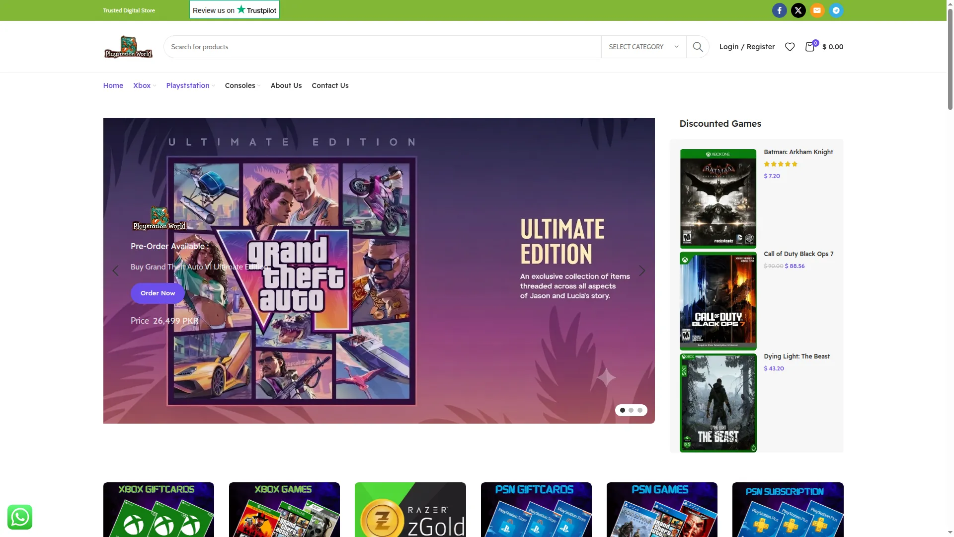Open the shopping cart icon

[x=810, y=47]
